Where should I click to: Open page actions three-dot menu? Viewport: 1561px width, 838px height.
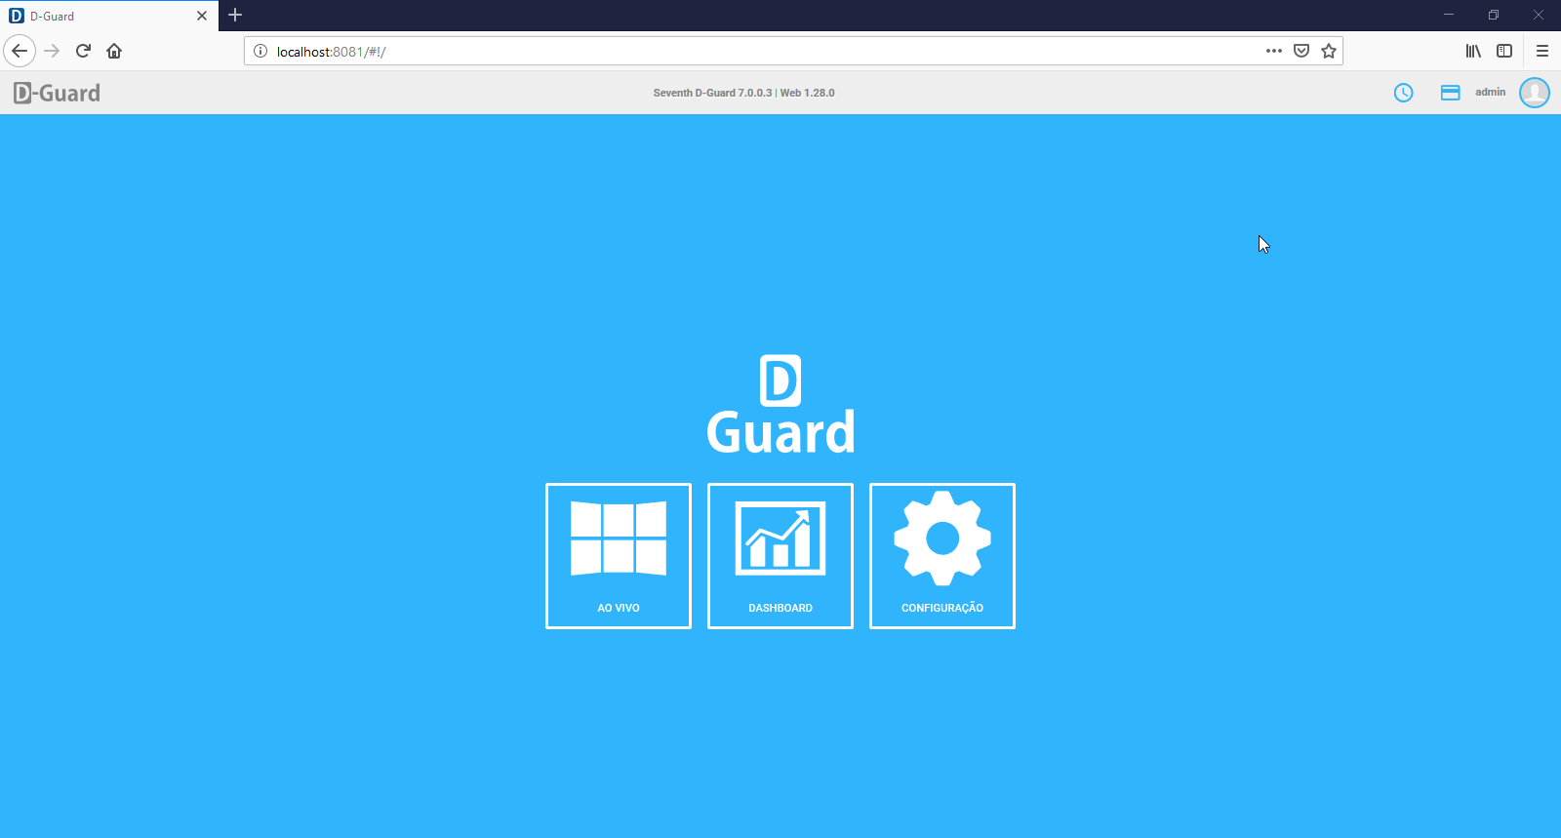click(x=1274, y=51)
